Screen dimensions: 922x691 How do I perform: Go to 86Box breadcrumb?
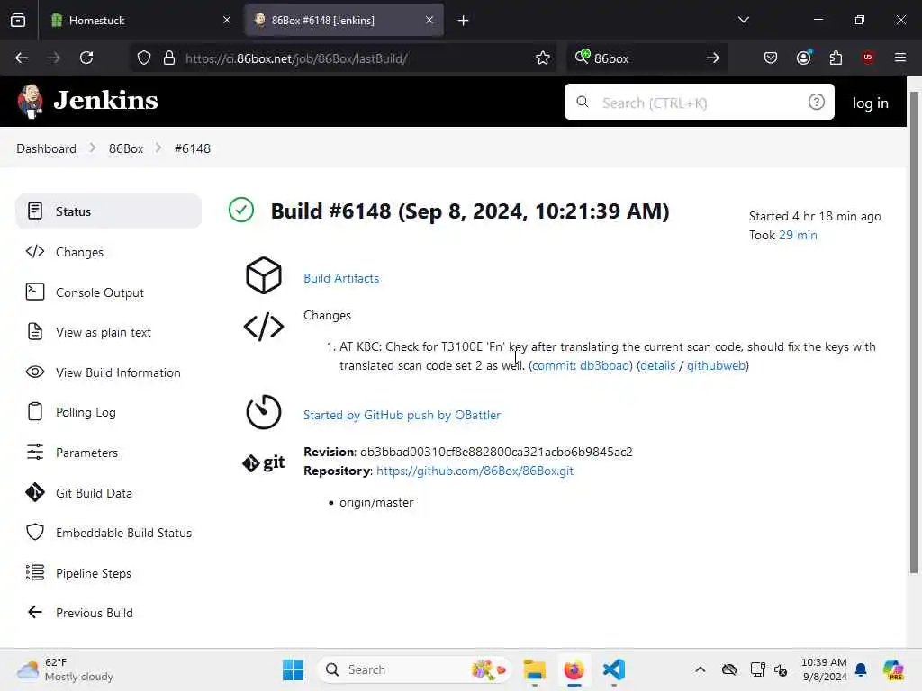pos(126,148)
